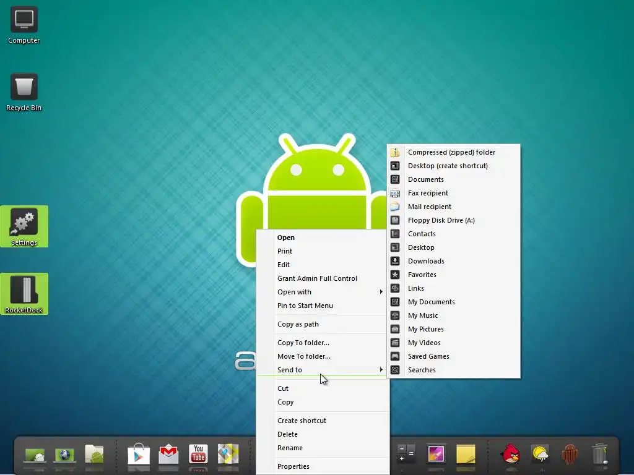The height and width of the screenshot is (475, 634).
Task: Click the first Android picture dock icon
Action: (35, 455)
